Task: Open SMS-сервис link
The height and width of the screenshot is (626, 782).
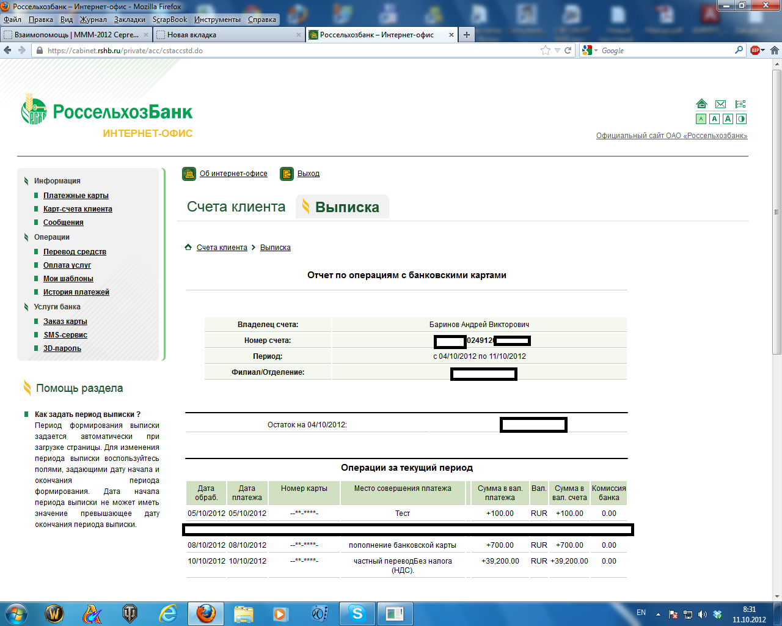Action: pyautogui.click(x=65, y=335)
